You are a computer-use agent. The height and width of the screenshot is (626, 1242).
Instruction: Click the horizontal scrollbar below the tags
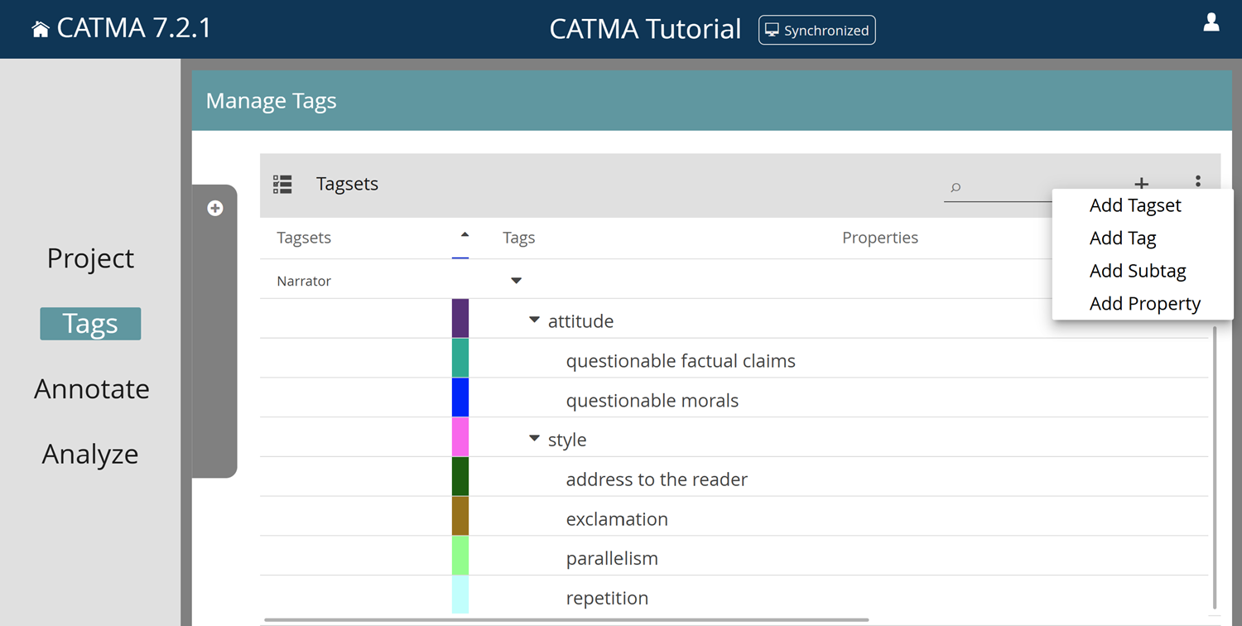coord(566,619)
